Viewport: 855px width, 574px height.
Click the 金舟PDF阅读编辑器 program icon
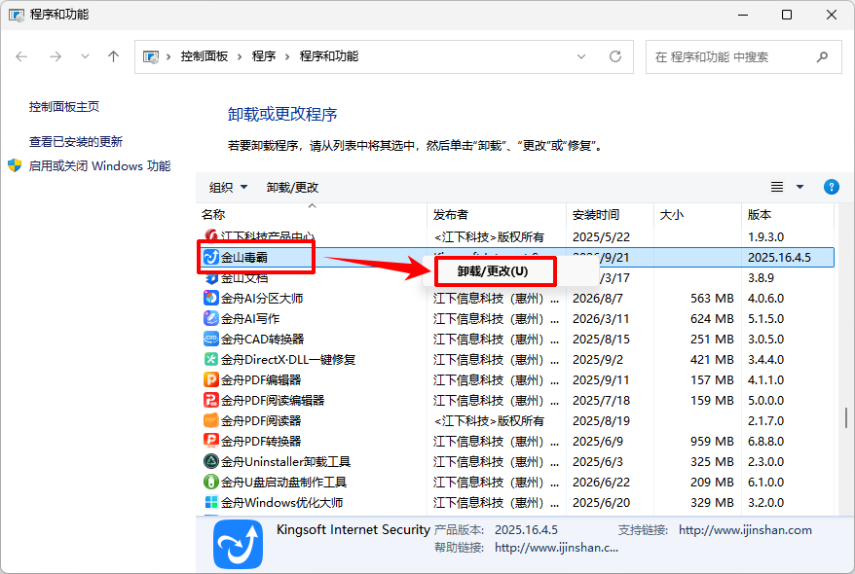point(210,400)
